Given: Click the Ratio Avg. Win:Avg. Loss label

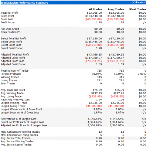Looking at the screenshot, I should coord(15,100).
